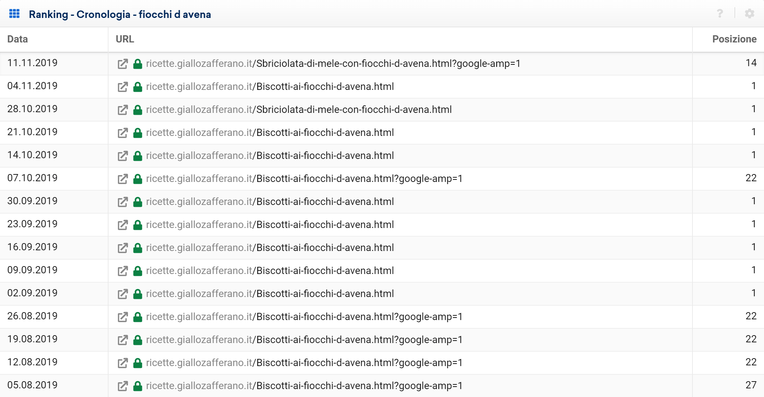Open Biscotti google-amp URL from 12.08.2019
Image resolution: width=764 pixels, height=397 pixels.
point(304,363)
